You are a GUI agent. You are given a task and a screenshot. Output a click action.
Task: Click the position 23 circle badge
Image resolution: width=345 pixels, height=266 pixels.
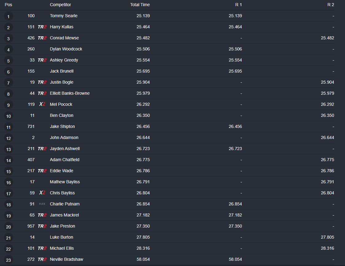click(8, 260)
